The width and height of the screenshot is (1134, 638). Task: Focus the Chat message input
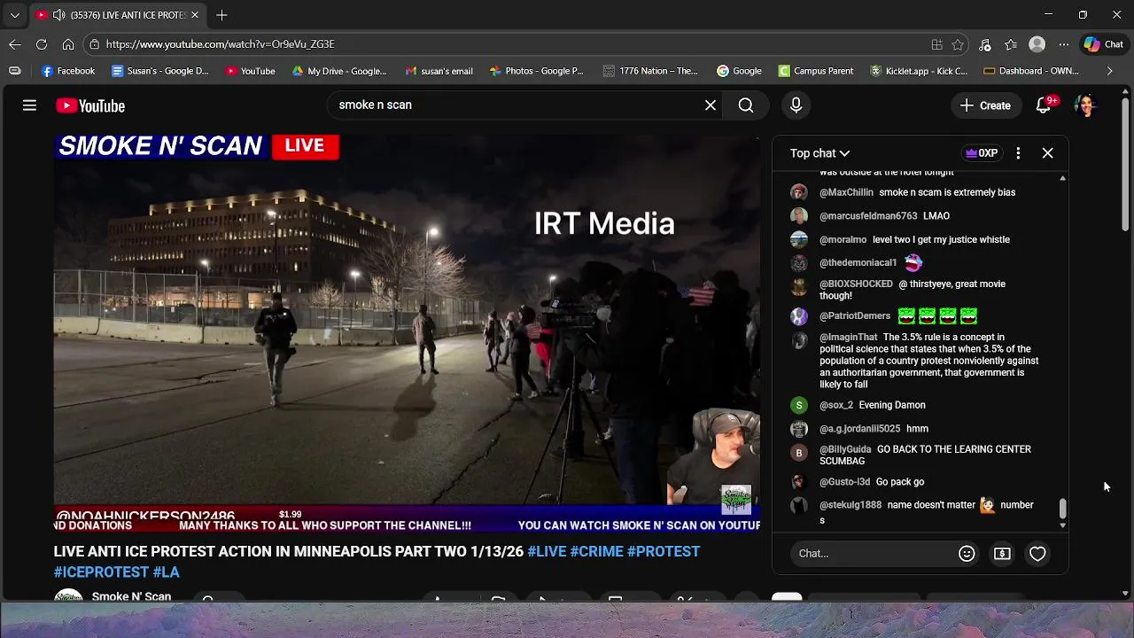coord(873,554)
